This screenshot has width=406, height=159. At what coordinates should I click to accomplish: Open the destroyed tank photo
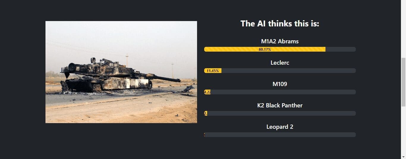(121, 72)
